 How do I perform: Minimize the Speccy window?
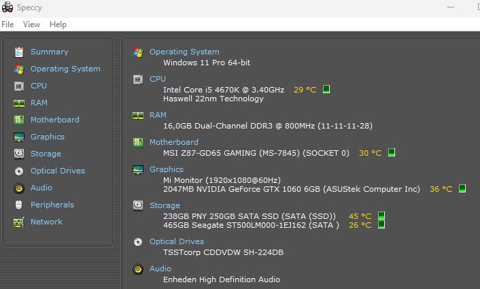point(451,7)
